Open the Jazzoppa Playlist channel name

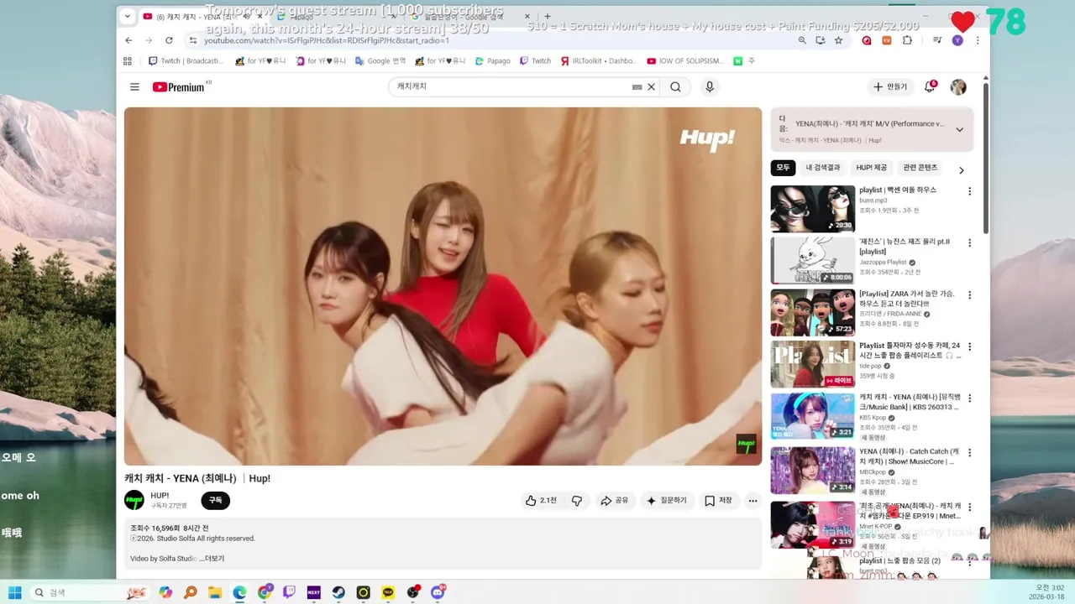[x=883, y=263]
